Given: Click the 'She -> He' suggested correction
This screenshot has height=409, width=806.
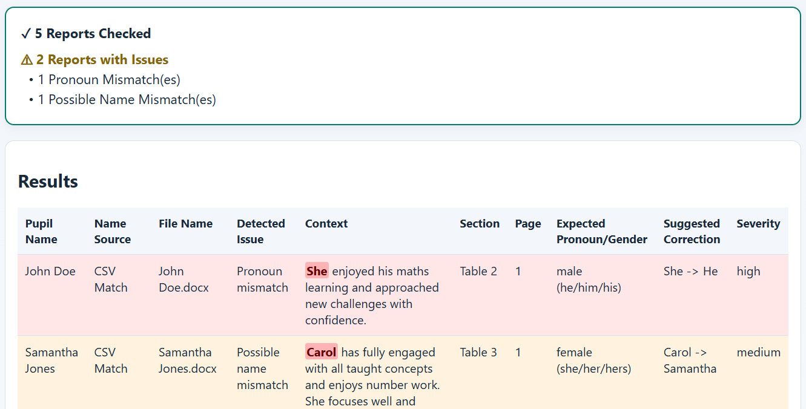Looking at the screenshot, I should point(691,272).
